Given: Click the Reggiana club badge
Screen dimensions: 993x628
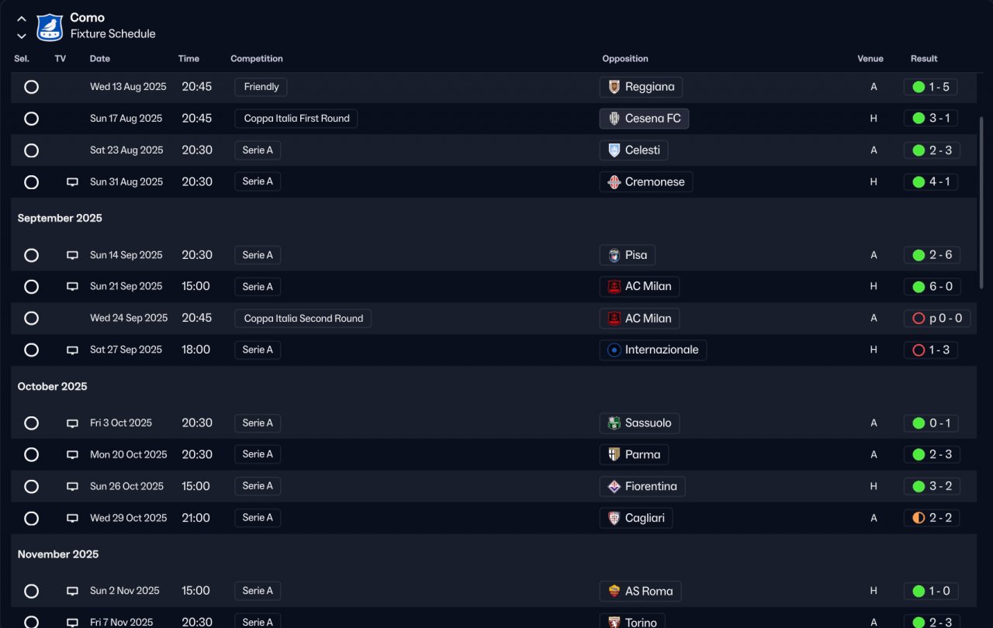Looking at the screenshot, I should [614, 87].
